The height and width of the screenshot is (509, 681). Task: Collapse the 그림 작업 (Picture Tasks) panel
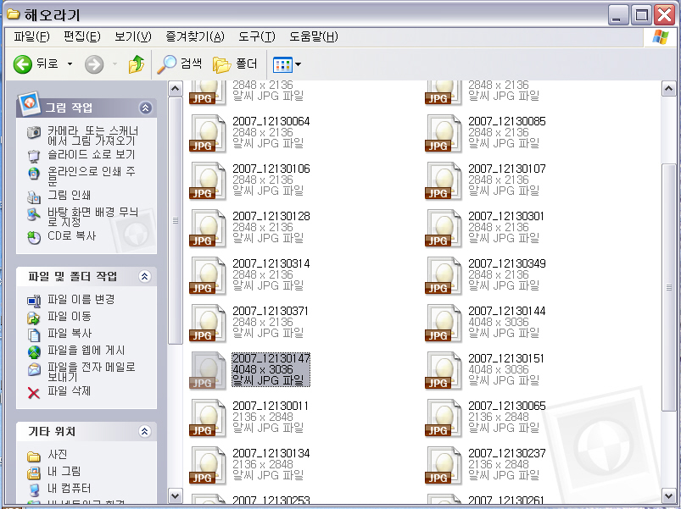click(x=145, y=108)
